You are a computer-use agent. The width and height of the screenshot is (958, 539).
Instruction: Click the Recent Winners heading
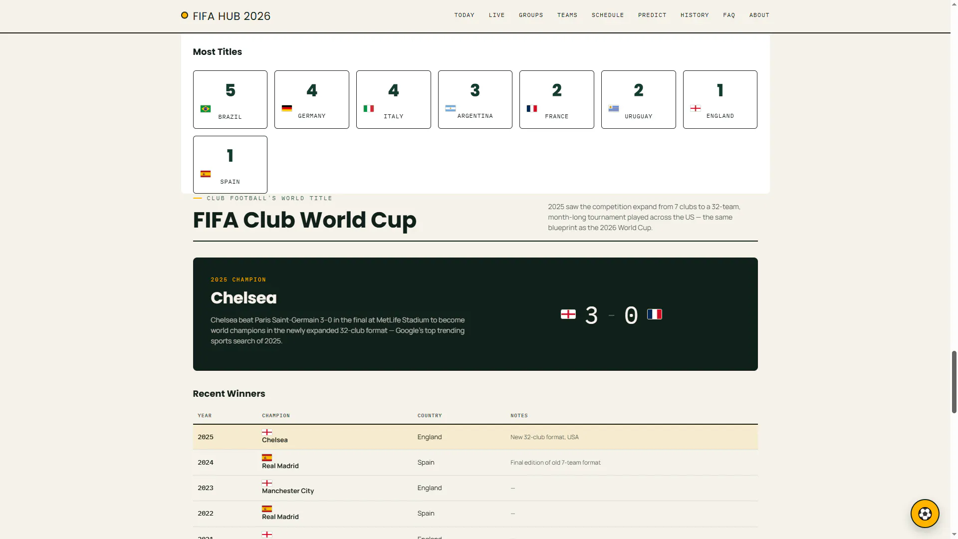(229, 394)
